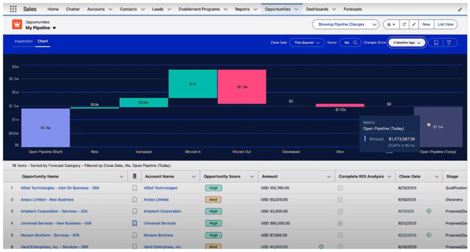The image size is (470, 252).
Task: Check ROI Analysis for Morpon Brothers
Action: 340,235
